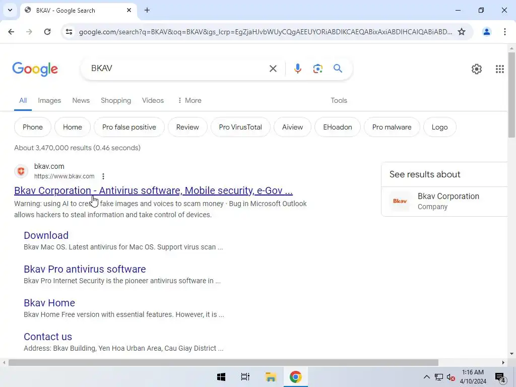Go back to the previous page
This screenshot has width=516, height=387.
tap(11, 32)
